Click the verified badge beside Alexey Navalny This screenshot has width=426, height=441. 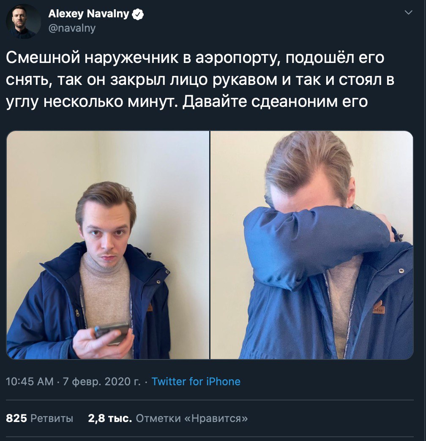point(138,14)
